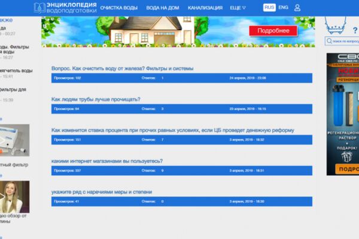Click the magnifier icon in question search
Screen dimensions: 359x239
(x=329, y=41)
